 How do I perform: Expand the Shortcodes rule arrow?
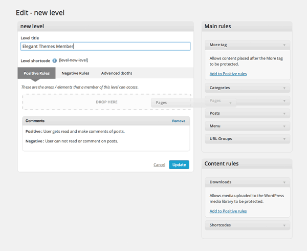point(284,225)
